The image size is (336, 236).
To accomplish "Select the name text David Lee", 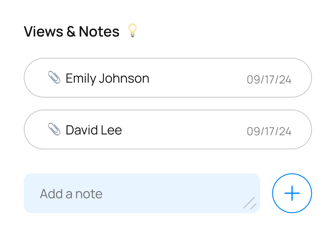I will 94,130.
